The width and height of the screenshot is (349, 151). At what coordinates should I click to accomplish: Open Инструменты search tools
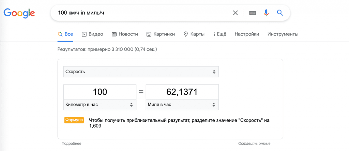[283, 34]
